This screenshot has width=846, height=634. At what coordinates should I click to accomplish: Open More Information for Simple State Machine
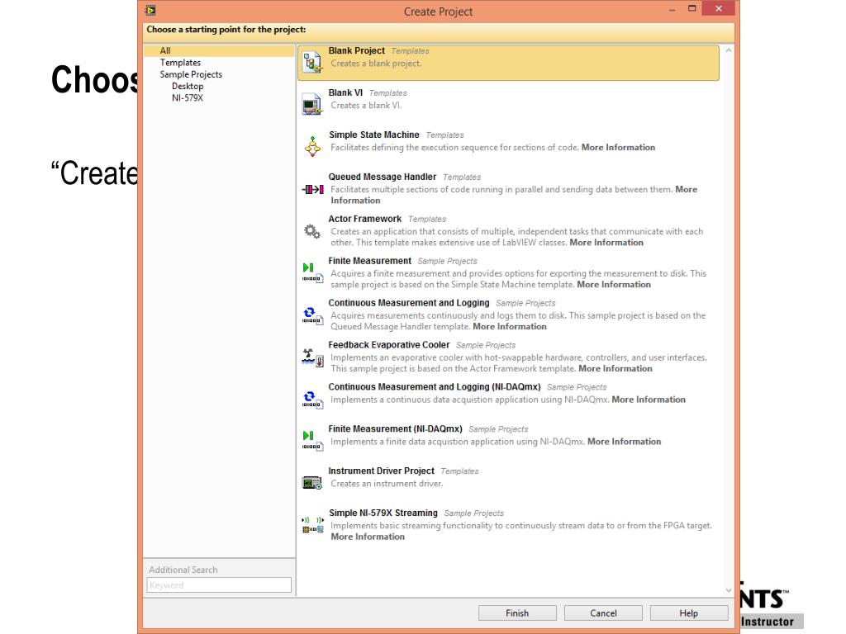[618, 147]
